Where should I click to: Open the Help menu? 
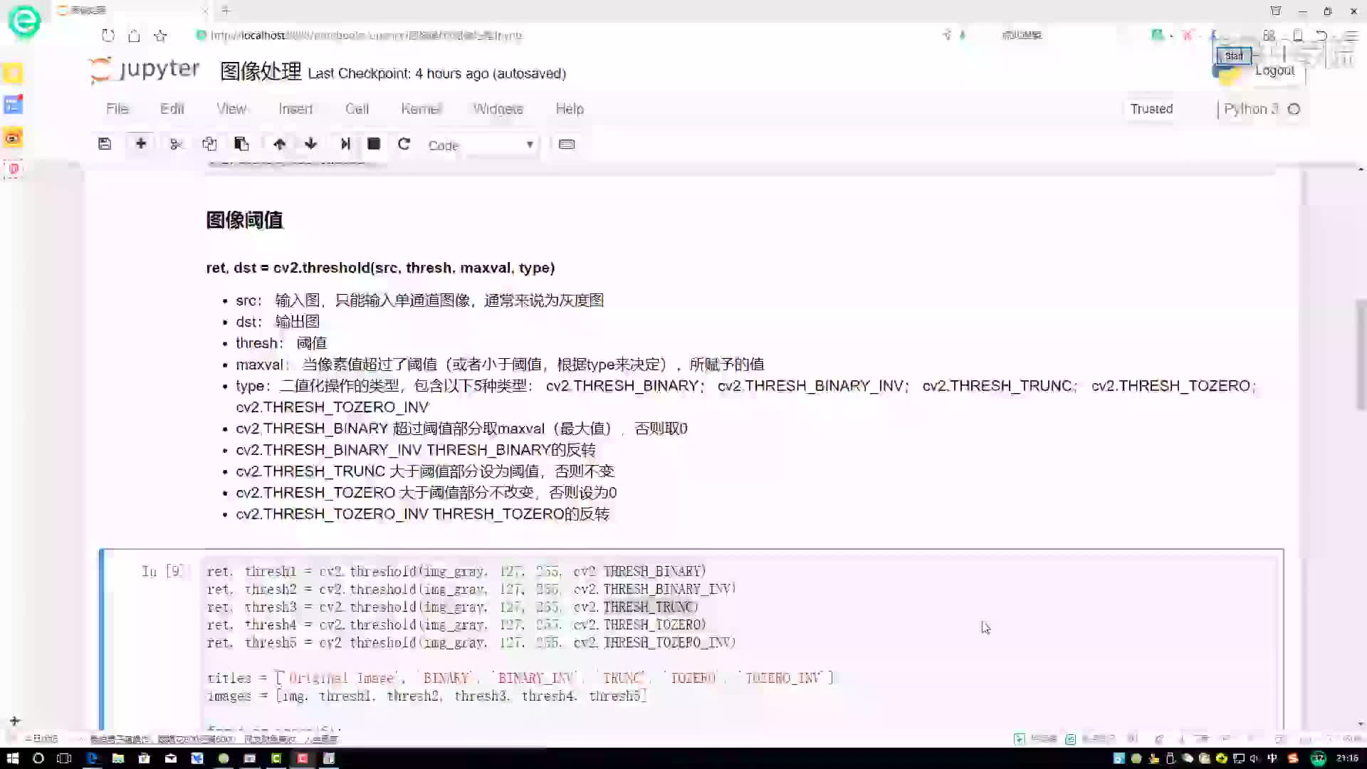click(x=570, y=109)
